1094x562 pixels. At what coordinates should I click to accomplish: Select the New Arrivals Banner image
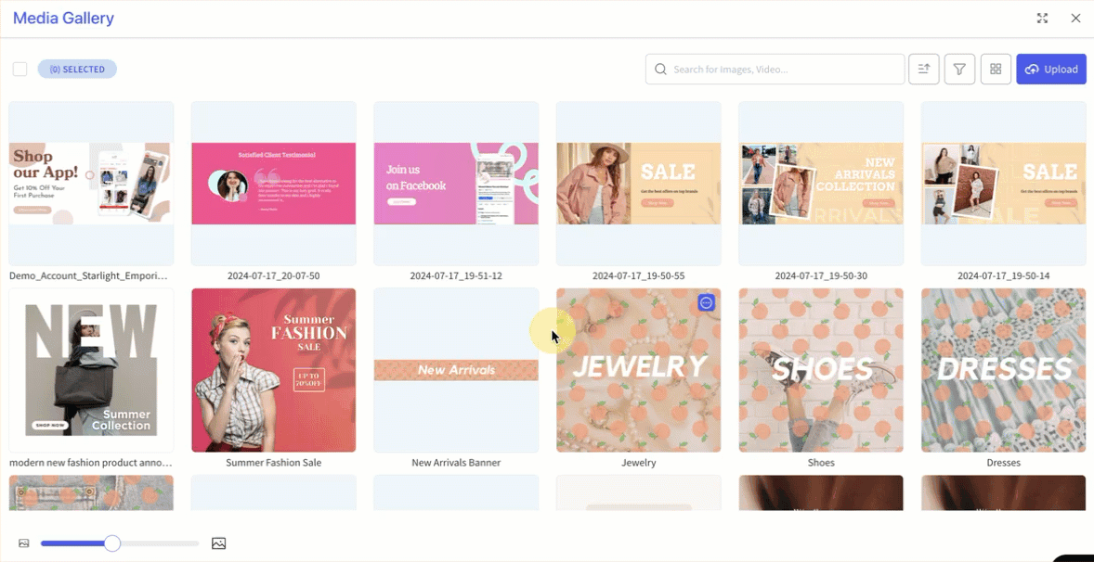tap(456, 370)
